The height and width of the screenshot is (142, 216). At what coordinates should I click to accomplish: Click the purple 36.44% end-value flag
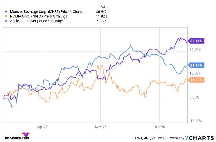coord(196,41)
